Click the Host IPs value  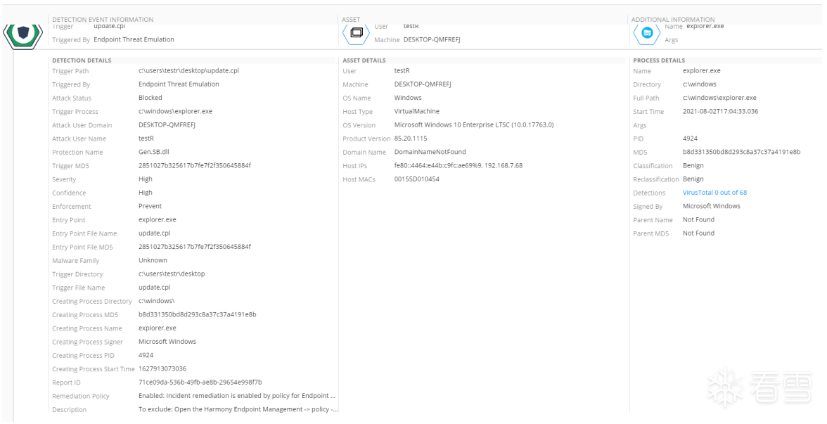click(x=458, y=166)
